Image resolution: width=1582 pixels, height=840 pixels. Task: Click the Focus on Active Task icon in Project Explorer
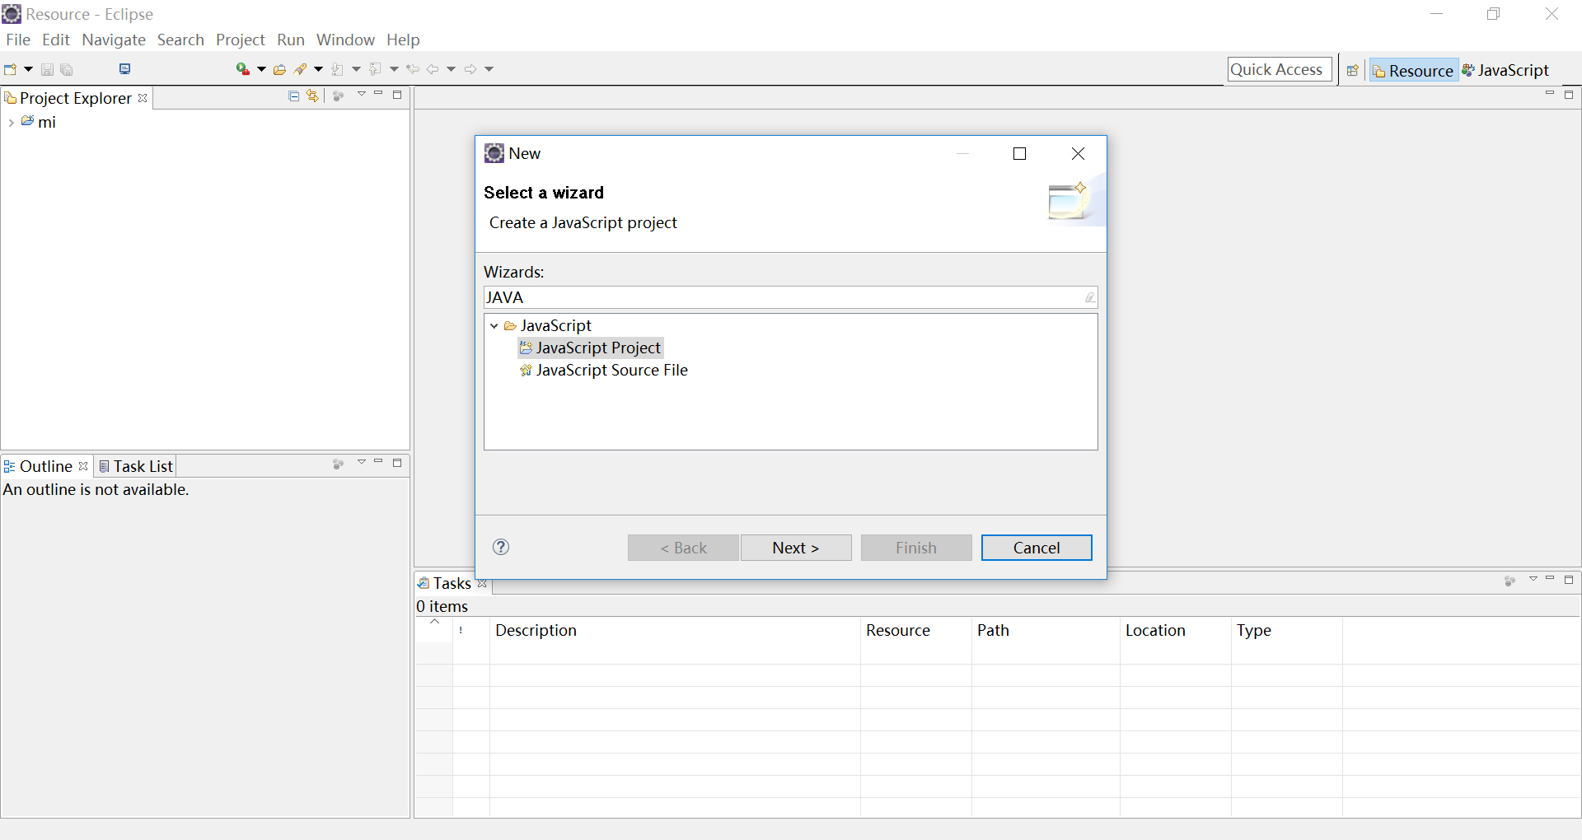pos(338,96)
